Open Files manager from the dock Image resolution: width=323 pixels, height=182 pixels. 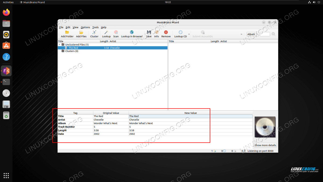pyautogui.click(x=6, y=23)
